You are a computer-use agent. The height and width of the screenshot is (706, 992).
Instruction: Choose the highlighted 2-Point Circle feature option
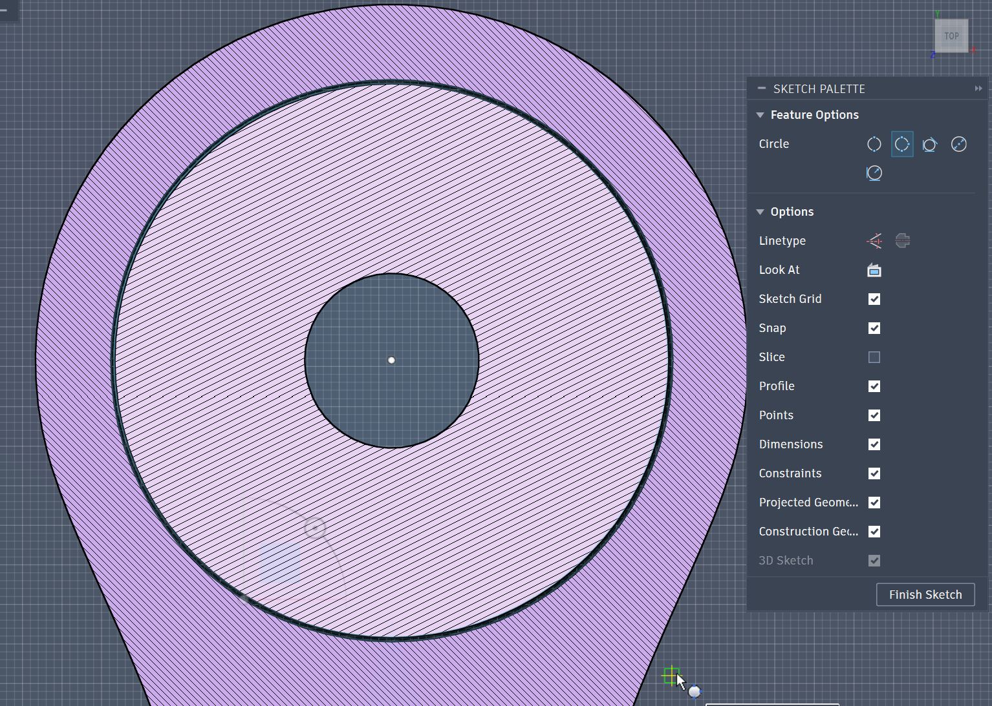[901, 143]
